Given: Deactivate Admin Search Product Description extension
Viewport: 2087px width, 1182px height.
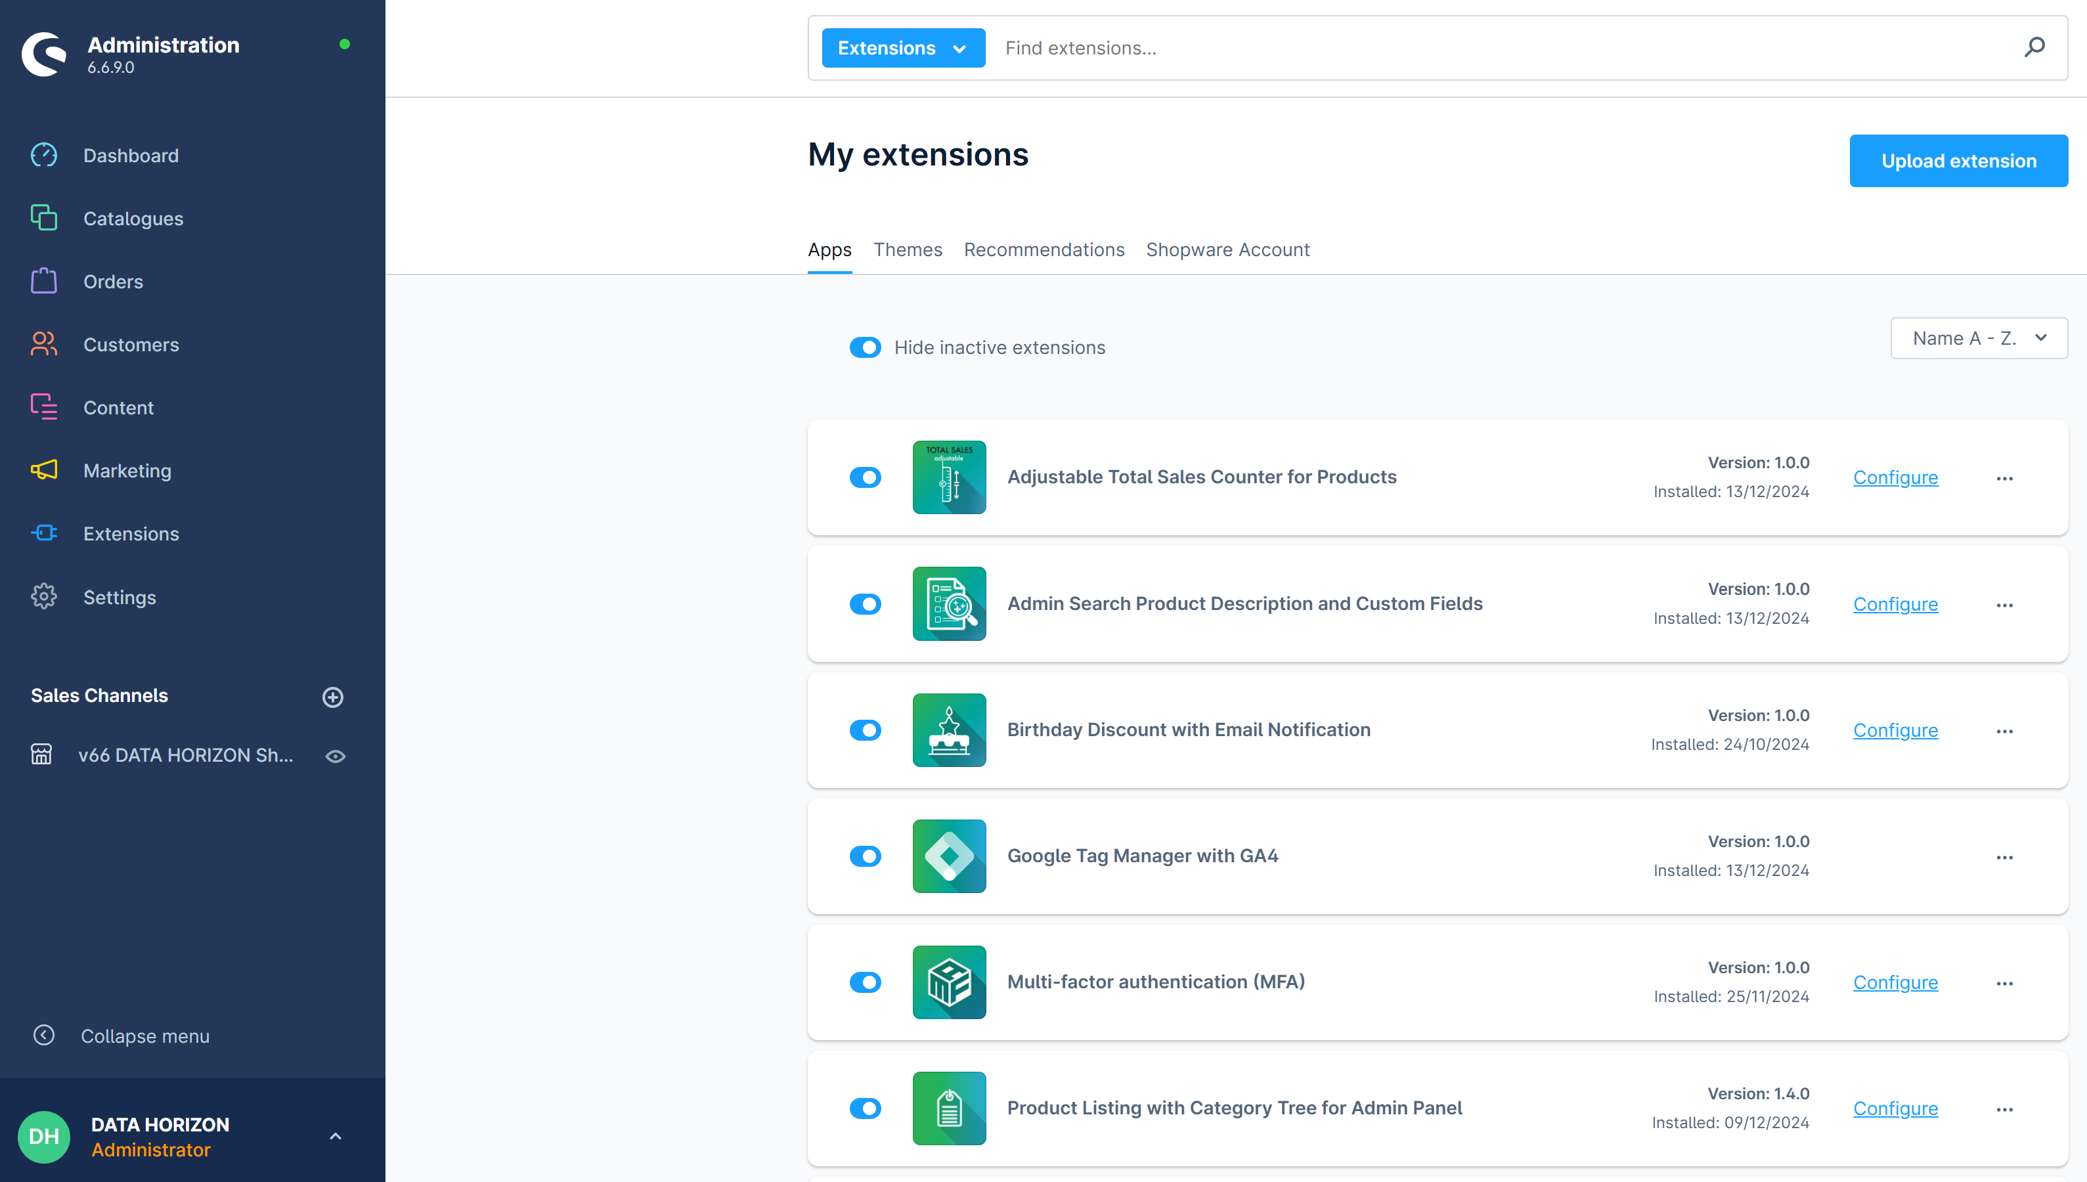Looking at the screenshot, I should 866,603.
